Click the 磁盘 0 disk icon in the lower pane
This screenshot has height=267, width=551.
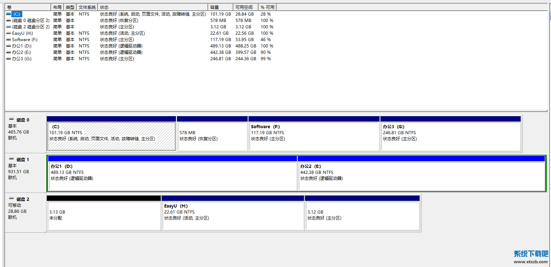pos(11,120)
